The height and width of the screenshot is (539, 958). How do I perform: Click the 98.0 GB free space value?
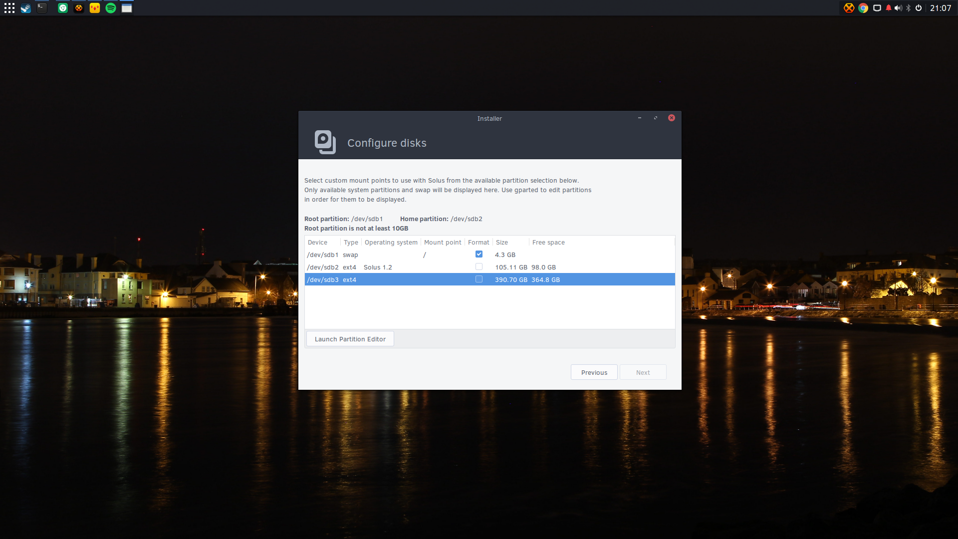click(543, 267)
